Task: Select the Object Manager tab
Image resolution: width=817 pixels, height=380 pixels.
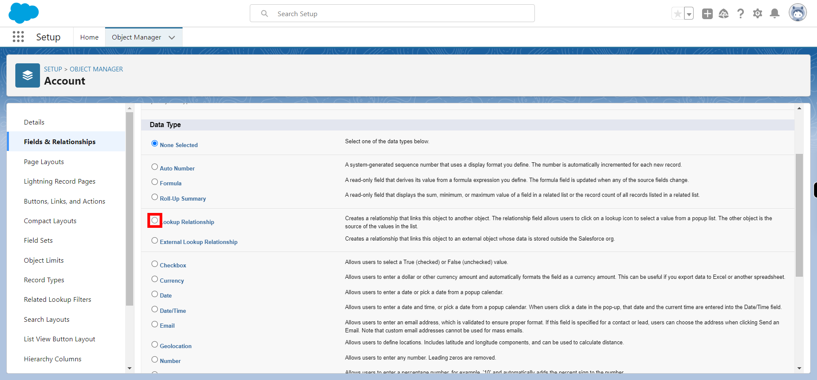Action: (x=136, y=37)
